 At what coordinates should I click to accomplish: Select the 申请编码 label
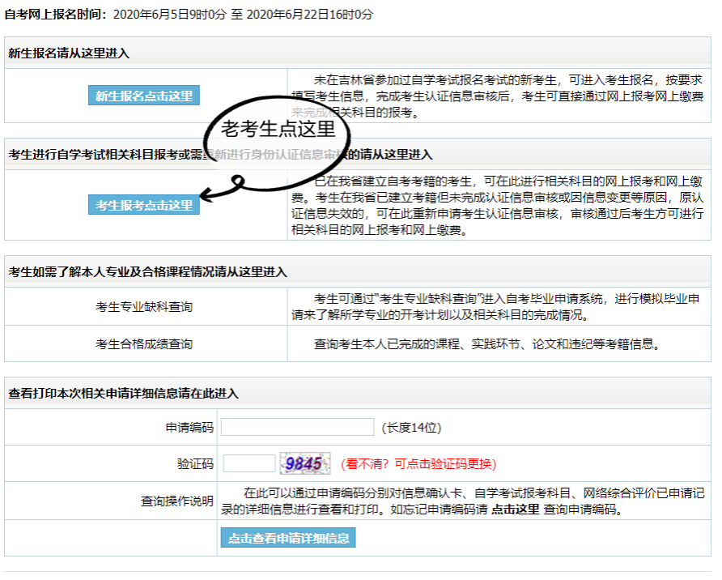pyautogui.click(x=189, y=428)
